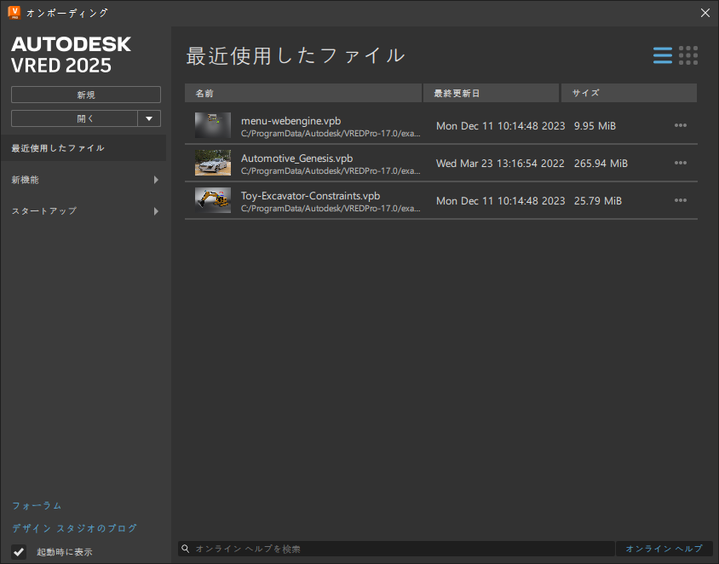Viewport: 719px width, 564px height.
Task: Open the dropdown next to 開く button
Action: point(149,118)
